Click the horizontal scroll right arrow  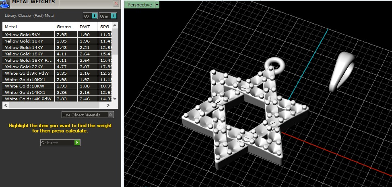(x=108, y=105)
